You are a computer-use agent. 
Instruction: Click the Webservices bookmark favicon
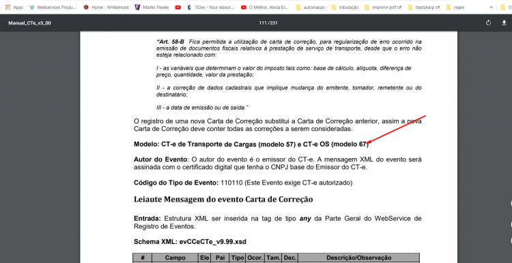tap(31, 7)
